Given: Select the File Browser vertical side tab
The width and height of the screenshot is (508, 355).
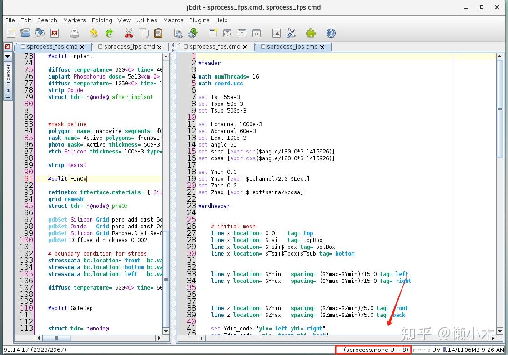Looking at the screenshot, I should (8, 81).
